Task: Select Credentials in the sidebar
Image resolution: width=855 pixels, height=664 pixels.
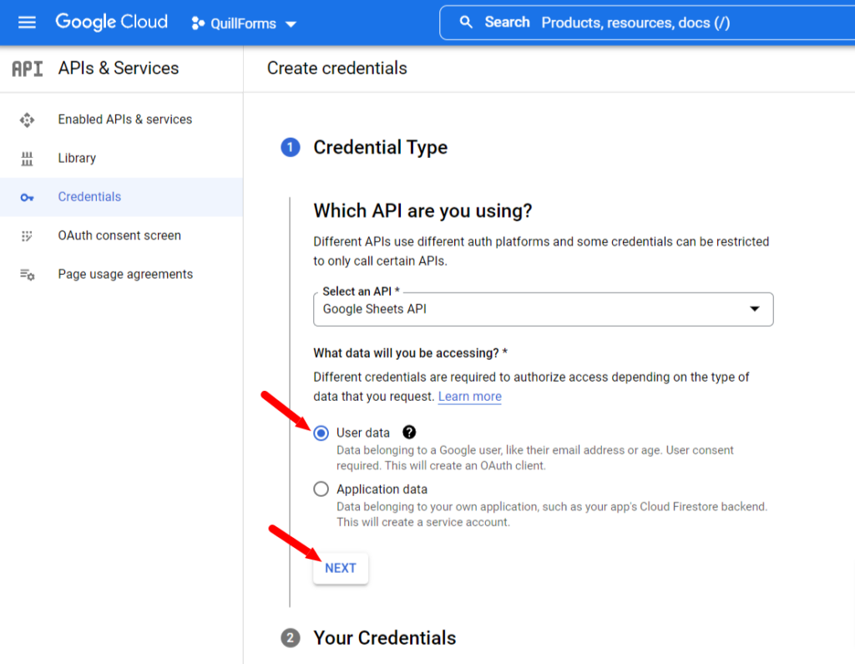Action: pos(122,197)
